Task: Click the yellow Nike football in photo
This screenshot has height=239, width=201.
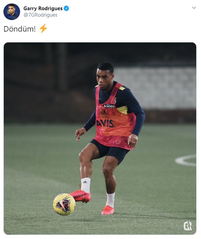Action: (x=64, y=204)
